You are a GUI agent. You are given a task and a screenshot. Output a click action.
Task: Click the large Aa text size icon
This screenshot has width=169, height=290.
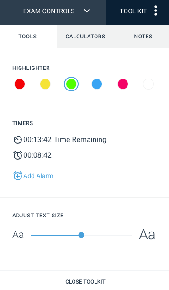pos(147,235)
